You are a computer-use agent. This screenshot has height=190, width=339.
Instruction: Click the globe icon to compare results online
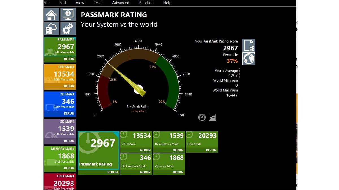point(249,59)
